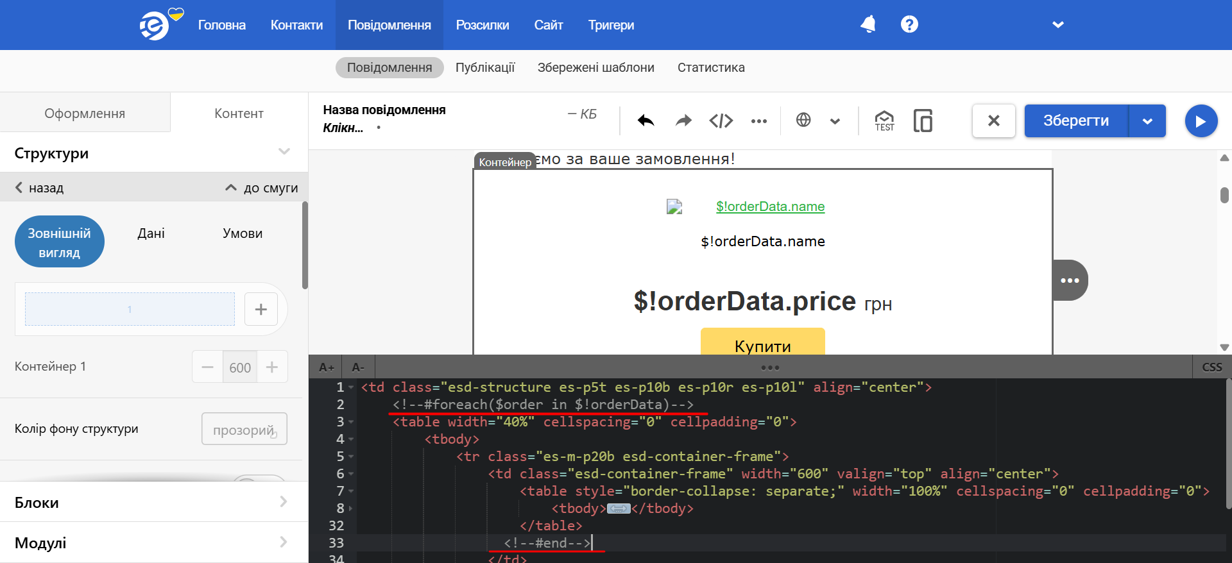
Task: Select Зовнішній вигляд pill tab
Action: (x=59, y=242)
